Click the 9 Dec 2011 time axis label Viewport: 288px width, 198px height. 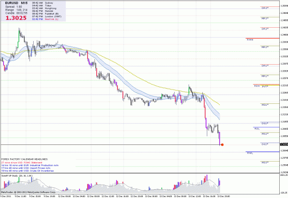pos(6,196)
